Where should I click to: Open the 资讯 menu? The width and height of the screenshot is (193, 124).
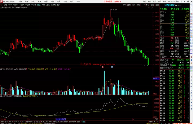tap(33, 2)
